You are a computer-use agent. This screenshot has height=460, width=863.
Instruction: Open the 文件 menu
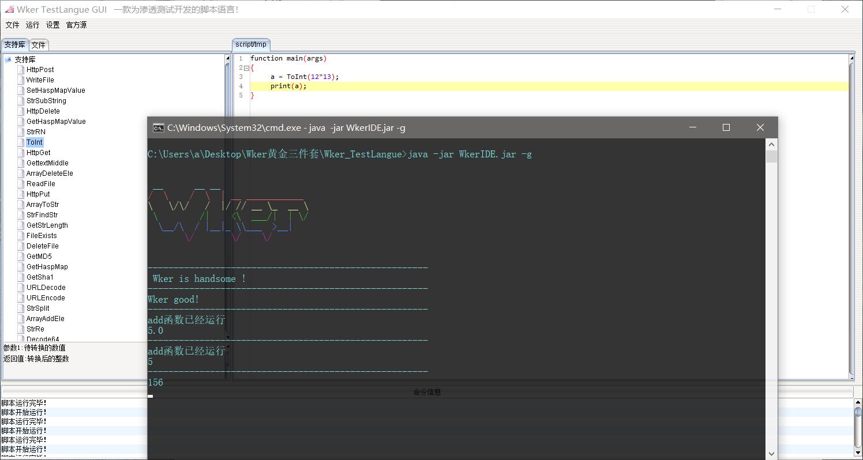pyautogui.click(x=12, y=25)
